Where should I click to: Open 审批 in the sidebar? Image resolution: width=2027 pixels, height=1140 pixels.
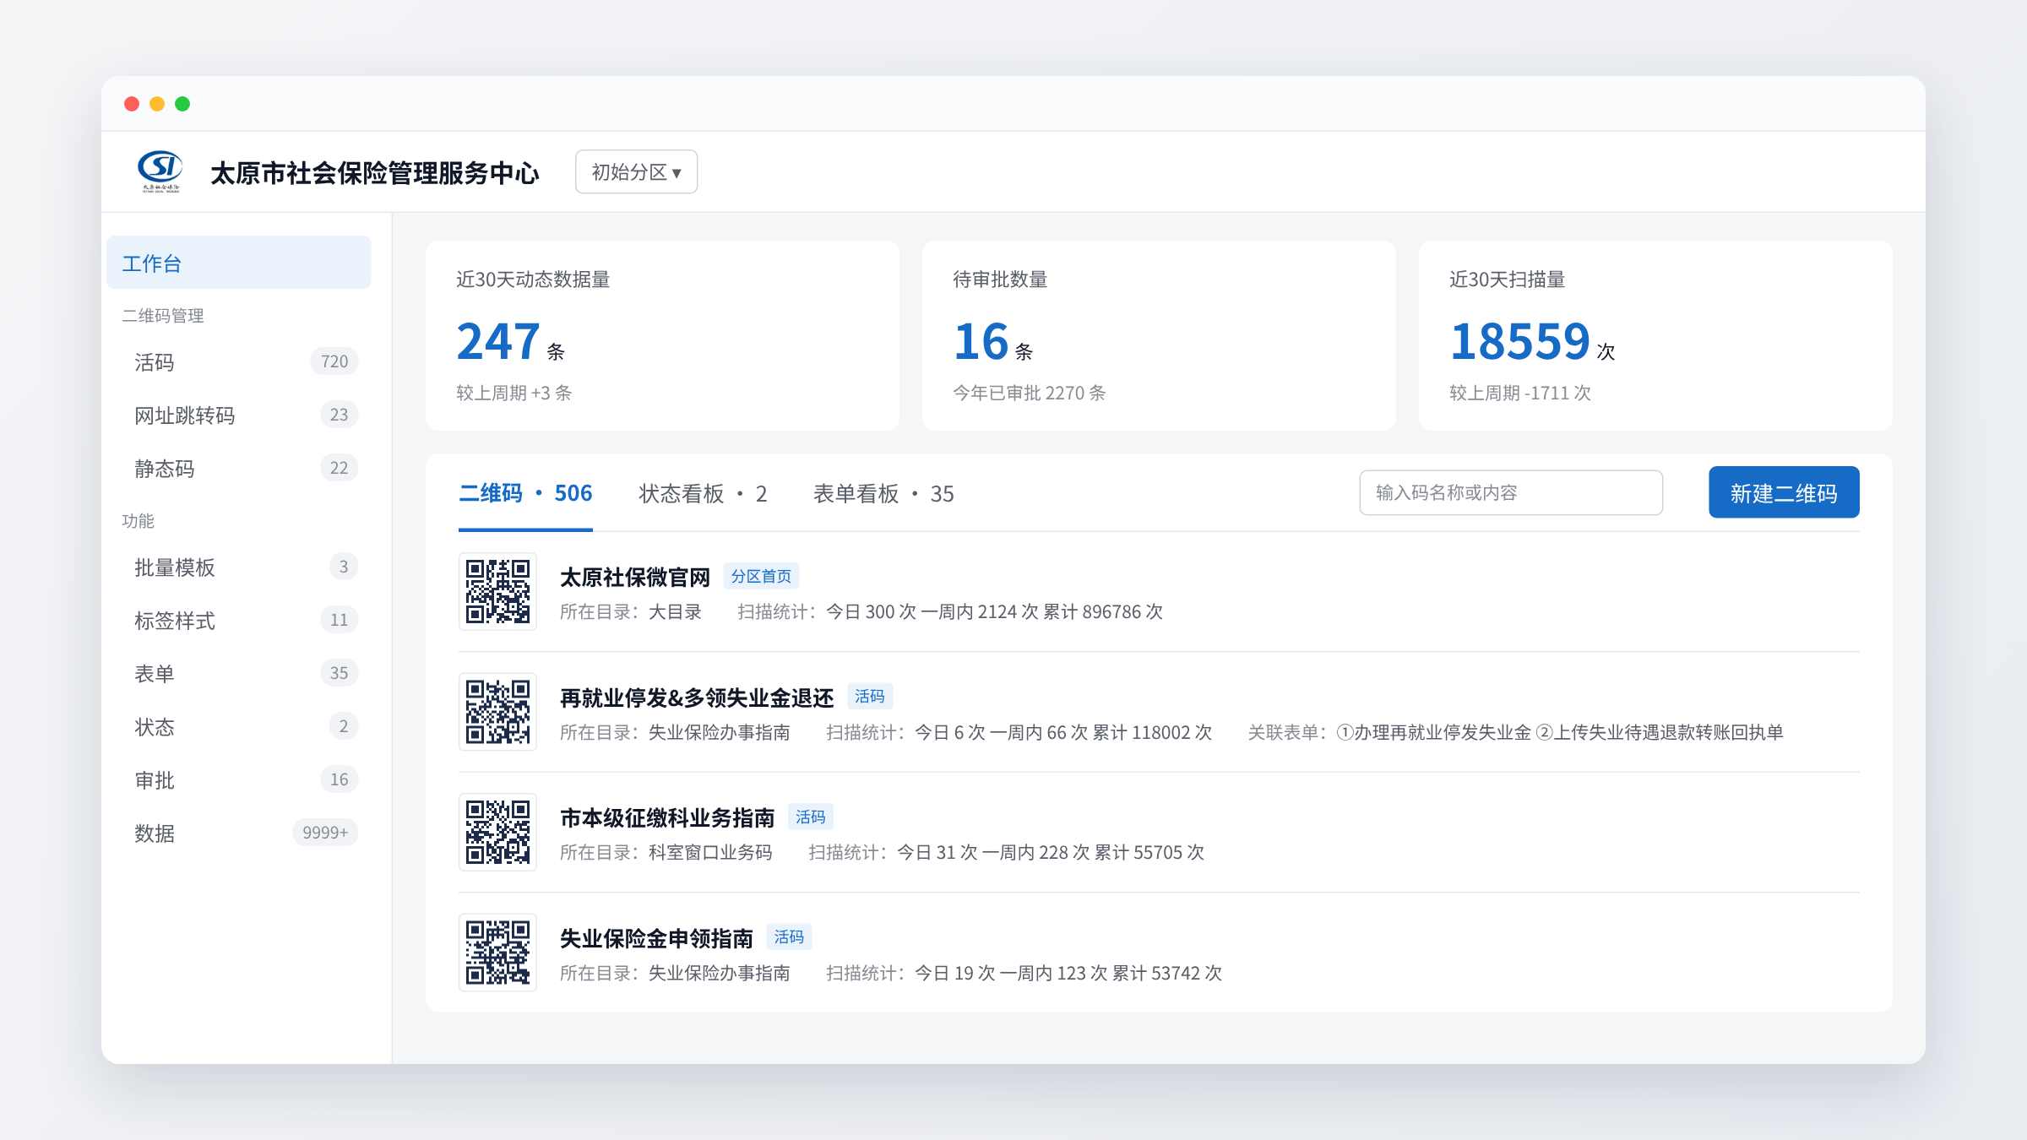239,779
